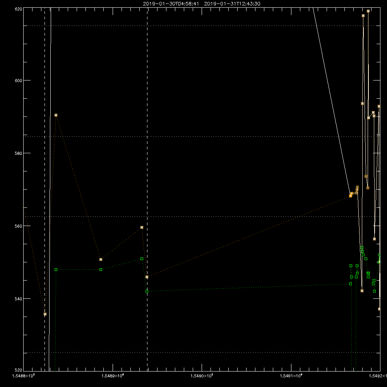Image resolution: width=387 pixels, height=387 pixels.
Task: Select the y-axis label 620
Action: 19,9
